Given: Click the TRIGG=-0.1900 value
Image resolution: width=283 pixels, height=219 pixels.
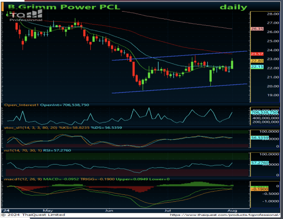Looking at the screenshot, I should pyautogui.click(x=97, y=179).
